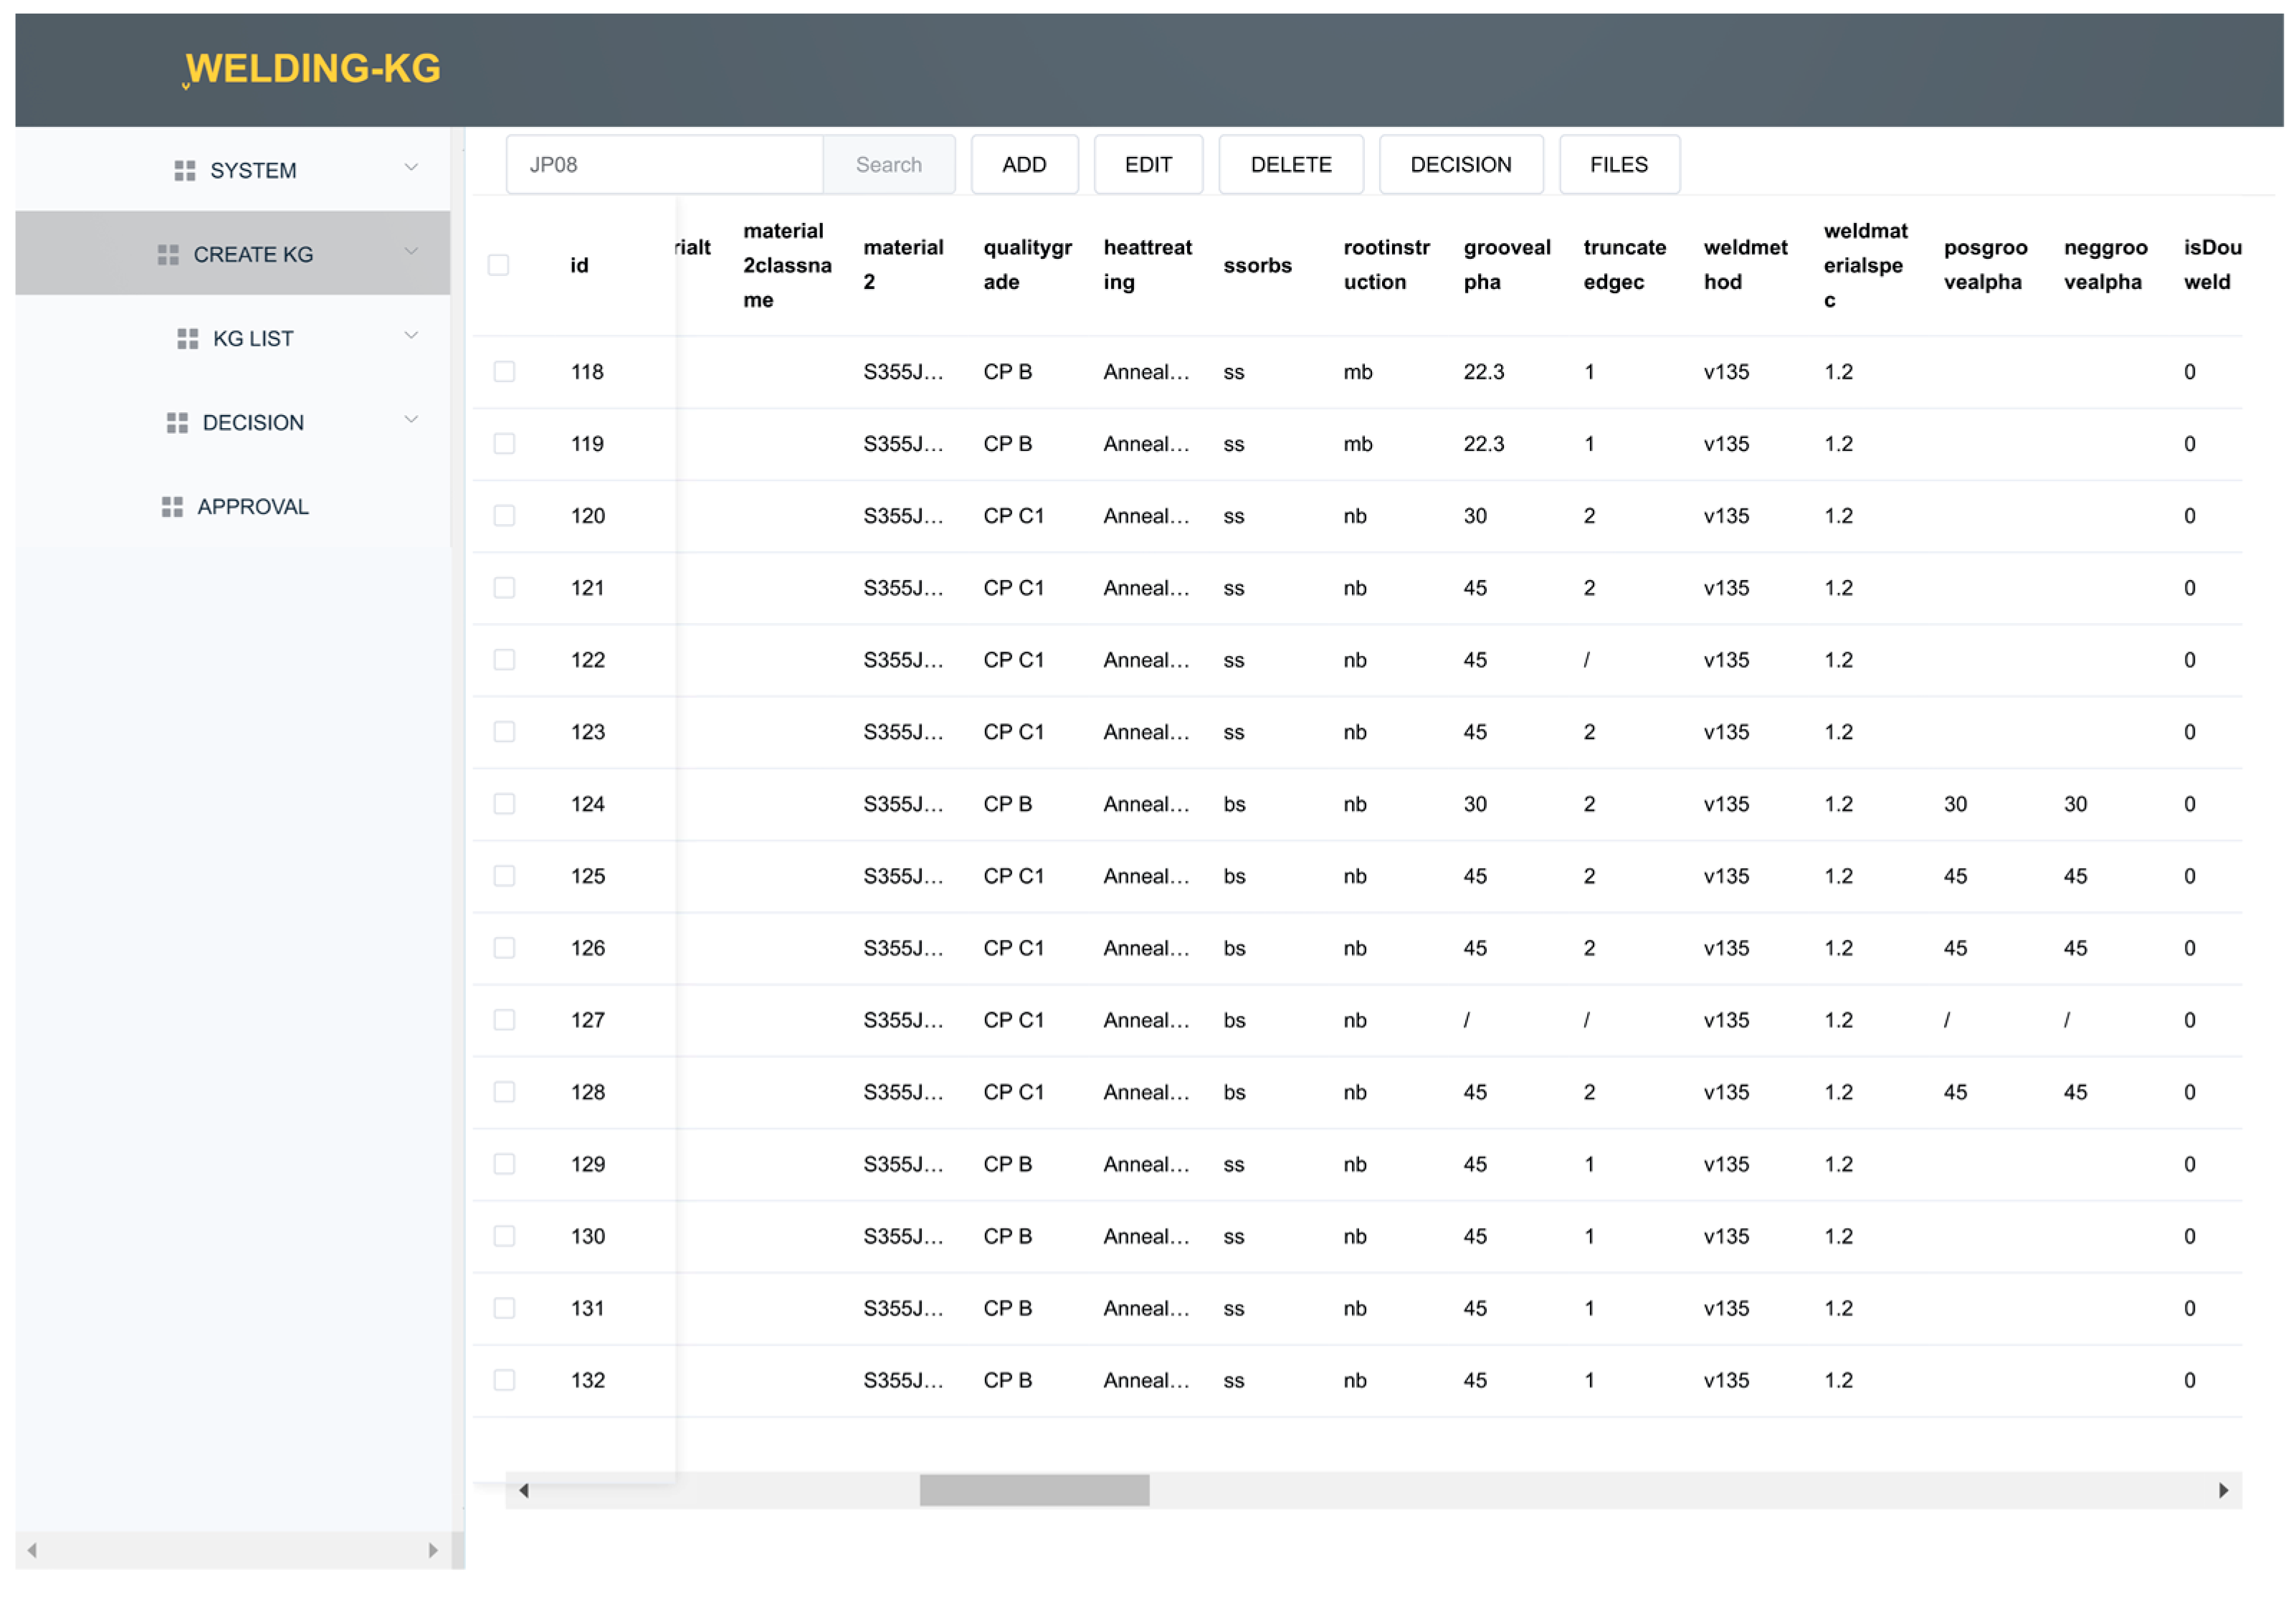Check the row with id 118

(x=504, y=371)
